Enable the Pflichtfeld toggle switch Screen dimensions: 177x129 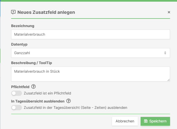16,93
